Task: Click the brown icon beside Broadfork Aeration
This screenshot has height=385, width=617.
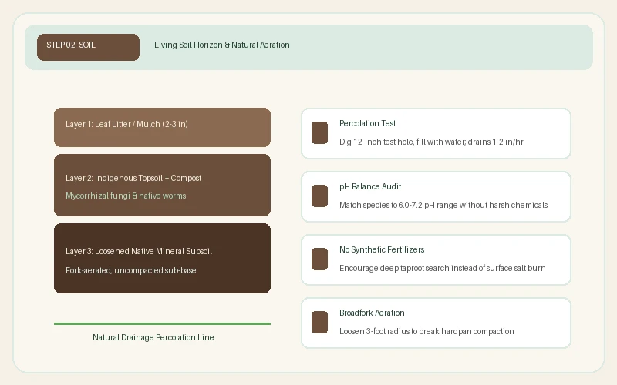Action: pyautogui.click(x=319, y=322)
